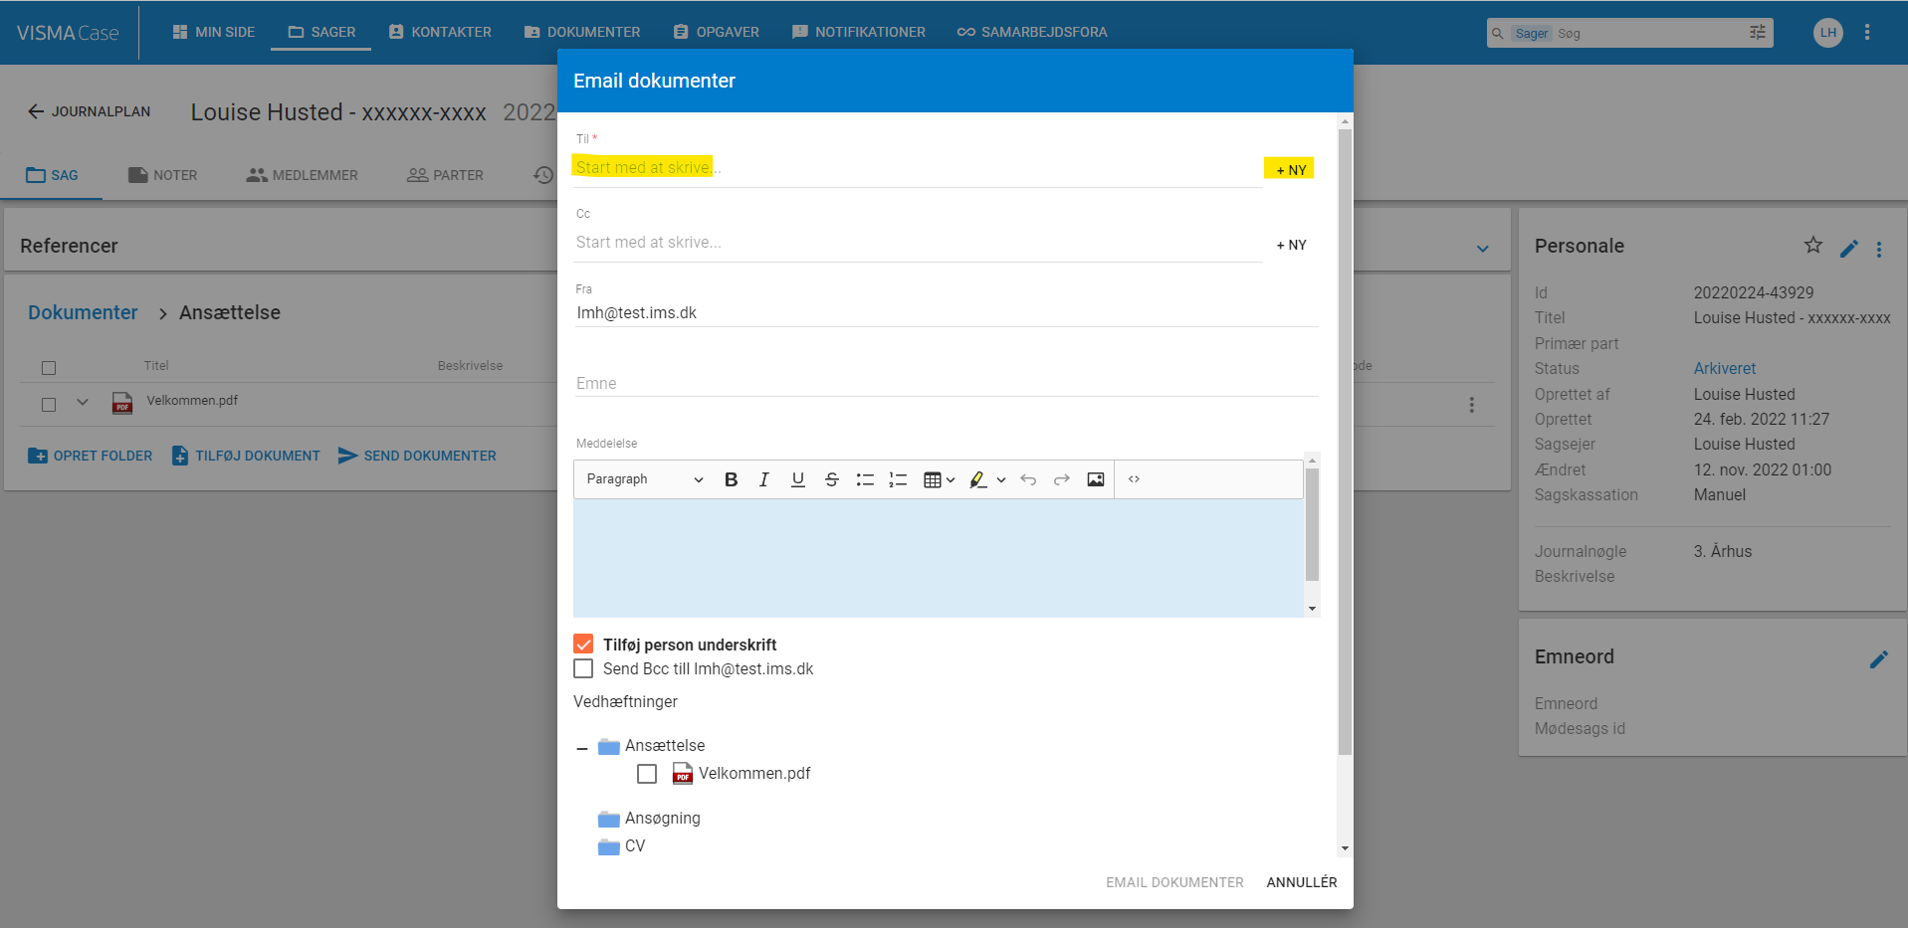The height and width of the screenshot is (928, 1908).
Task: Undo last edit in message editor
Action: click(x=1028, y=479)
